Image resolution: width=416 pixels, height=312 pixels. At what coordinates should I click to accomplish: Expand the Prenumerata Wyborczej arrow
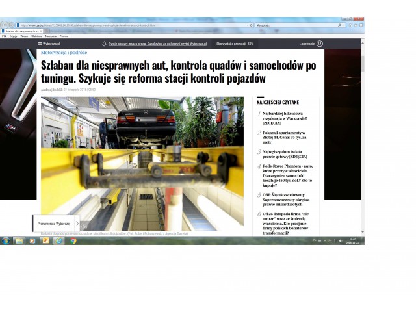77,224
